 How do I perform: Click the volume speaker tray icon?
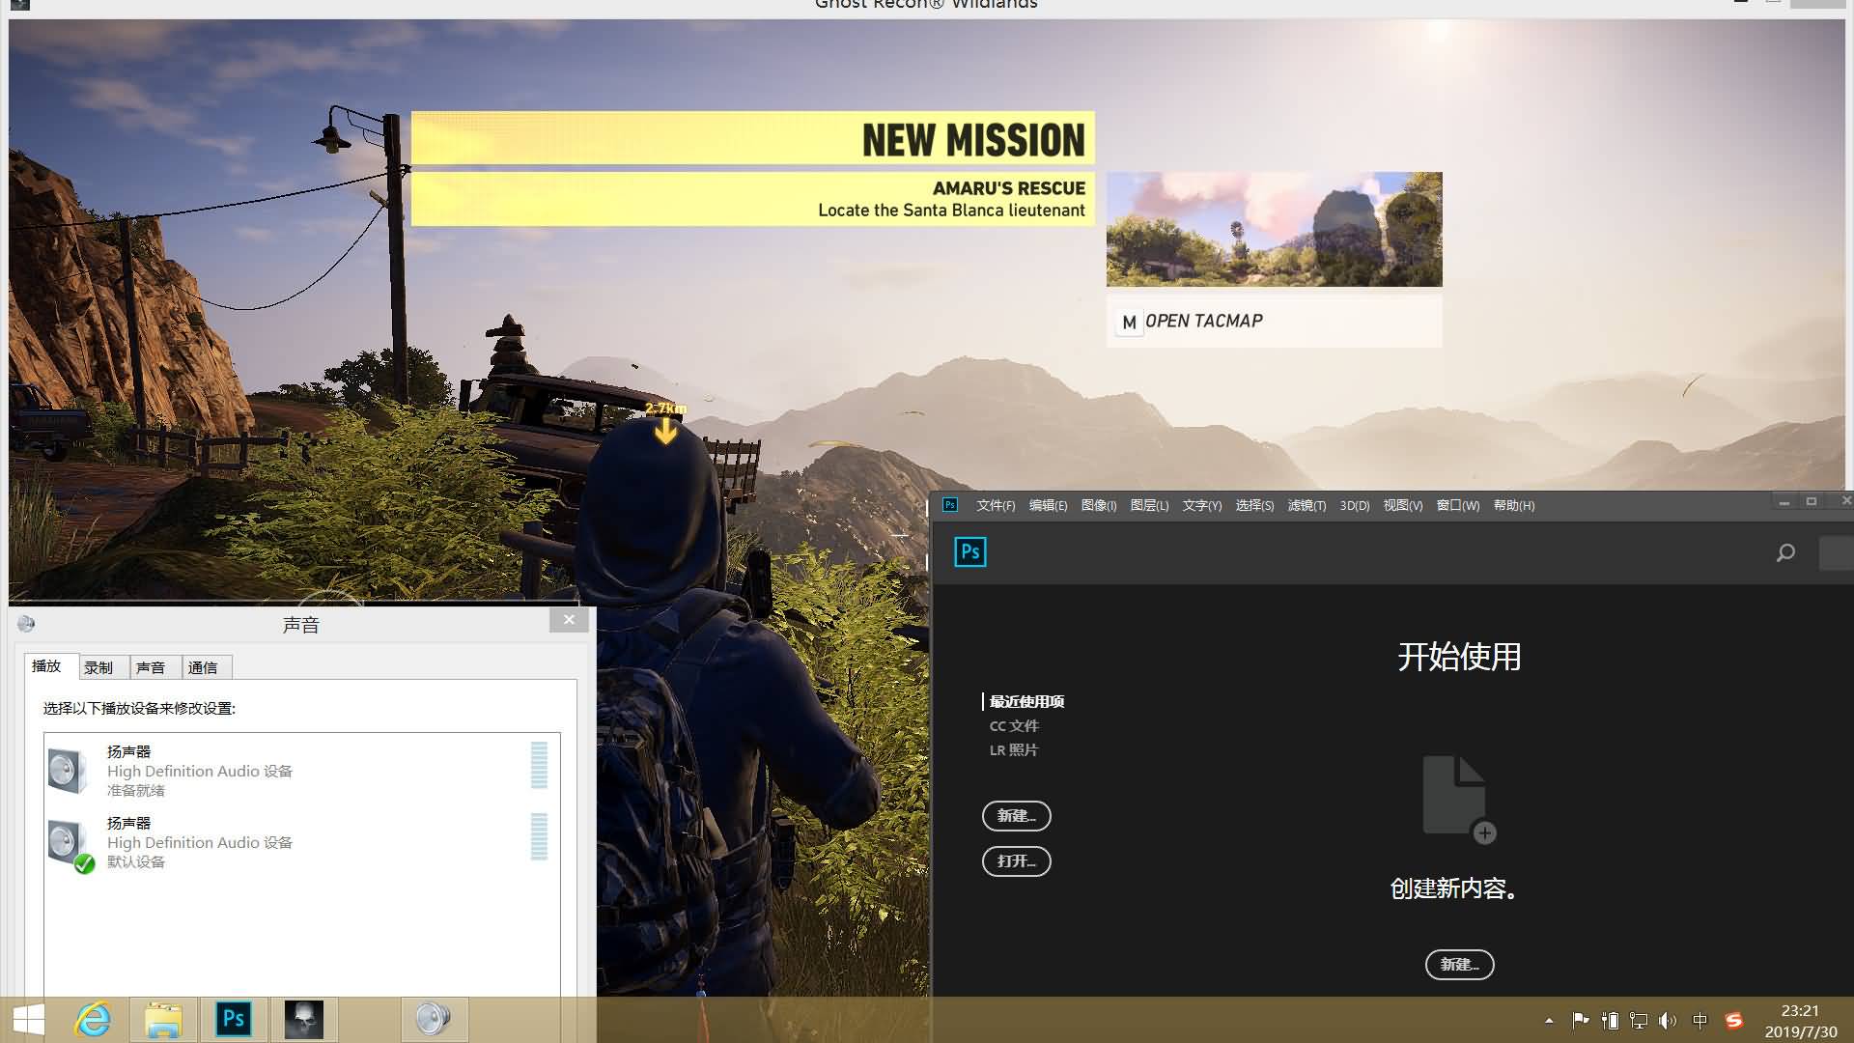click(x=1668, y=1020)
